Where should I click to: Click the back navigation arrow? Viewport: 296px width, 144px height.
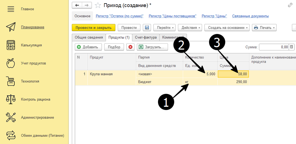77,5
